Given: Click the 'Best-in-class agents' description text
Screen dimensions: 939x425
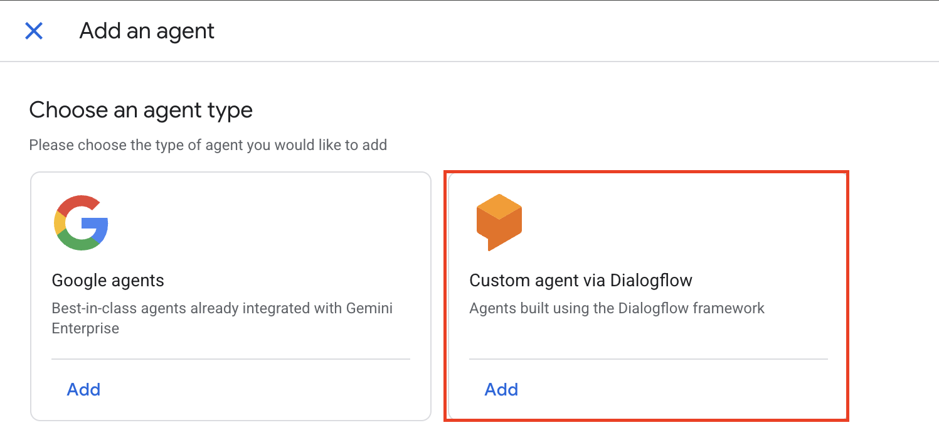Looking at the screenshot, I should (x=222, y=309).
